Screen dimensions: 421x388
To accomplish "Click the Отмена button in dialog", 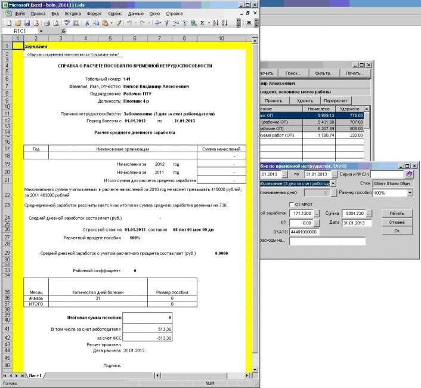I will (397, 222).
